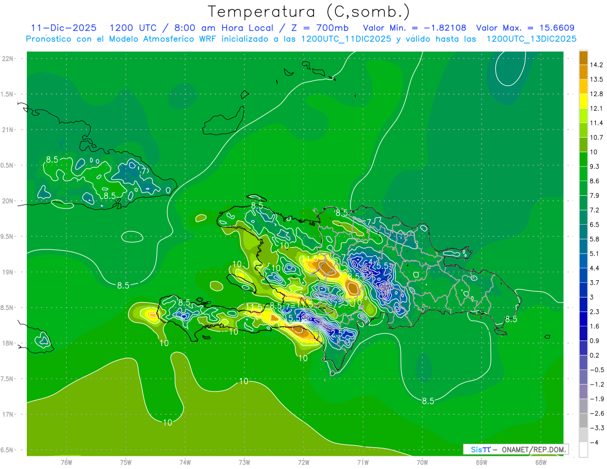Click the '17N' latitude axis label
Image resolution: width=607 pixels, height=469 pixels.
click(8, 414)
